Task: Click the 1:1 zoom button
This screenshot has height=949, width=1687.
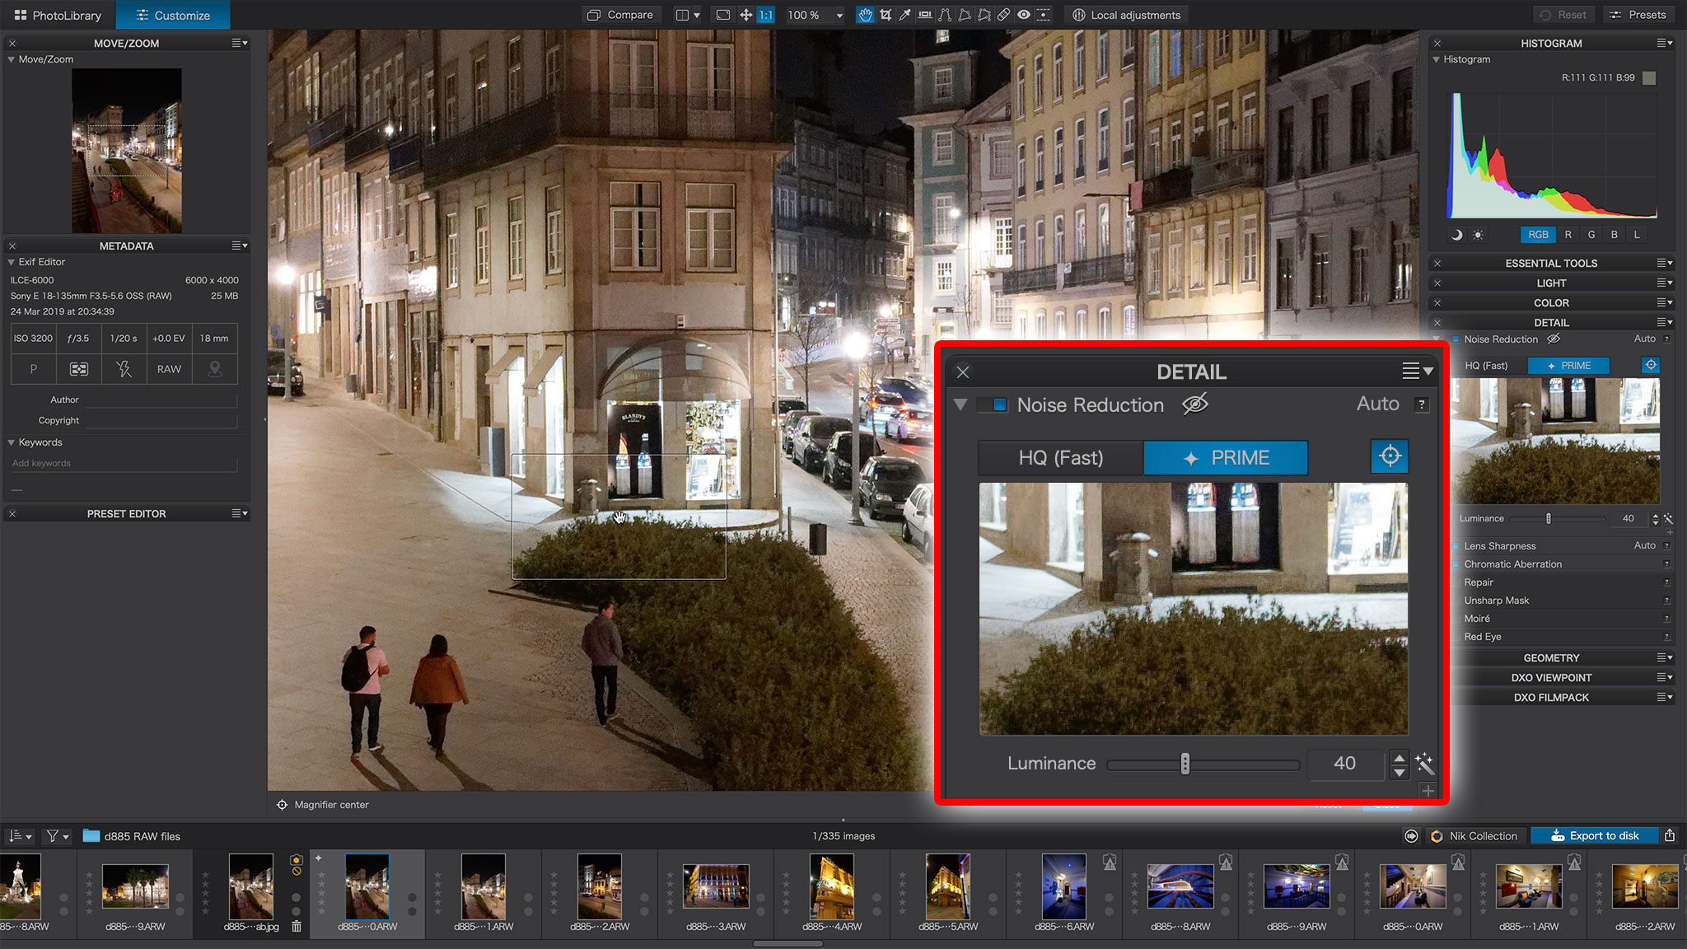Action: pyautogui.click(x=766, y=15)
